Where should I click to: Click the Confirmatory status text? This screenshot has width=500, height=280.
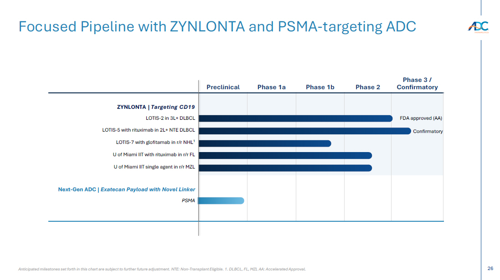click(x=428, y=131)
